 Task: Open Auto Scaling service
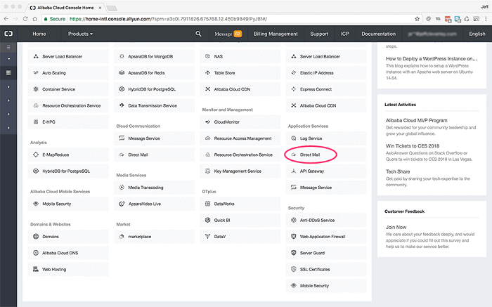pyautogui.click(x=68, y=73)
